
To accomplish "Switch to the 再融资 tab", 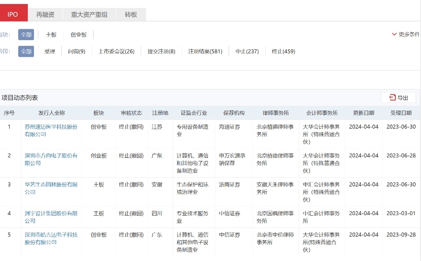I will 45,14.
